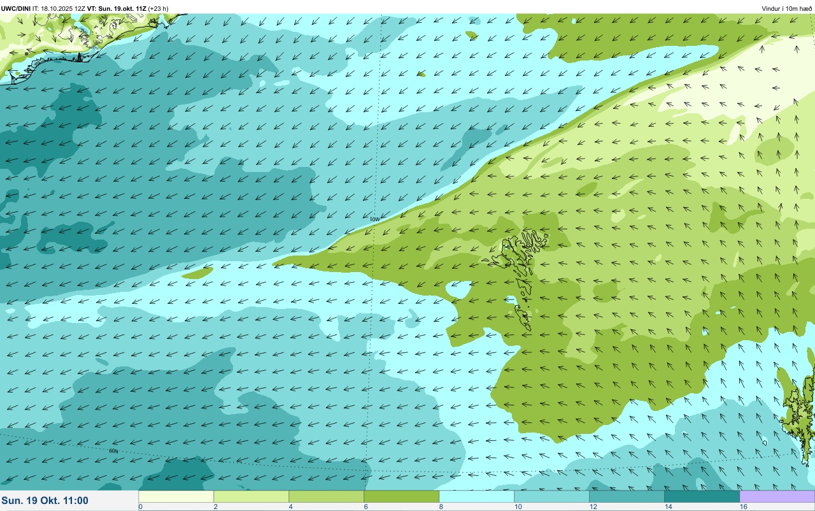Click the legend scale value "0"
Screen dimensions: 815x511
141,507
